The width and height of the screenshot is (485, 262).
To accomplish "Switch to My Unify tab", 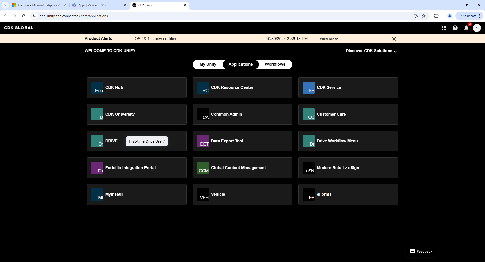I will pyautogui.click(x=208, y=64).
